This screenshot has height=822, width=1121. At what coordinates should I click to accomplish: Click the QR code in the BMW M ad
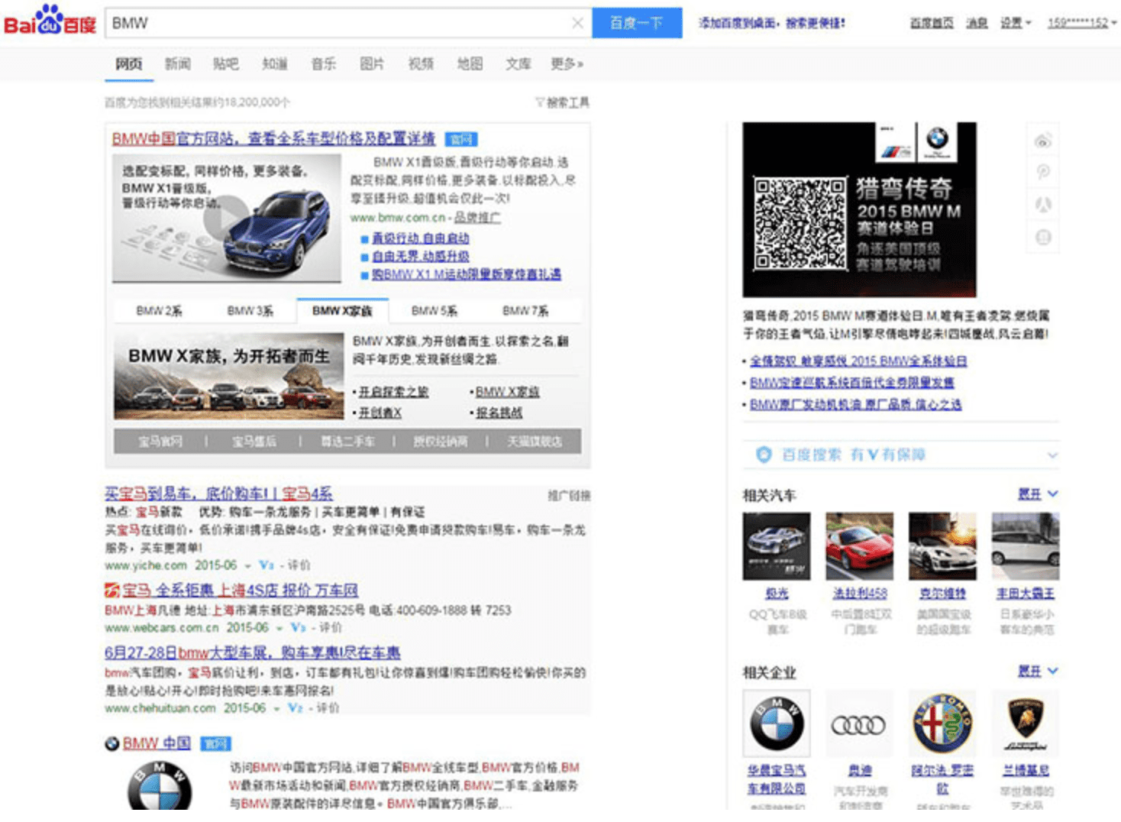(800, 223)
